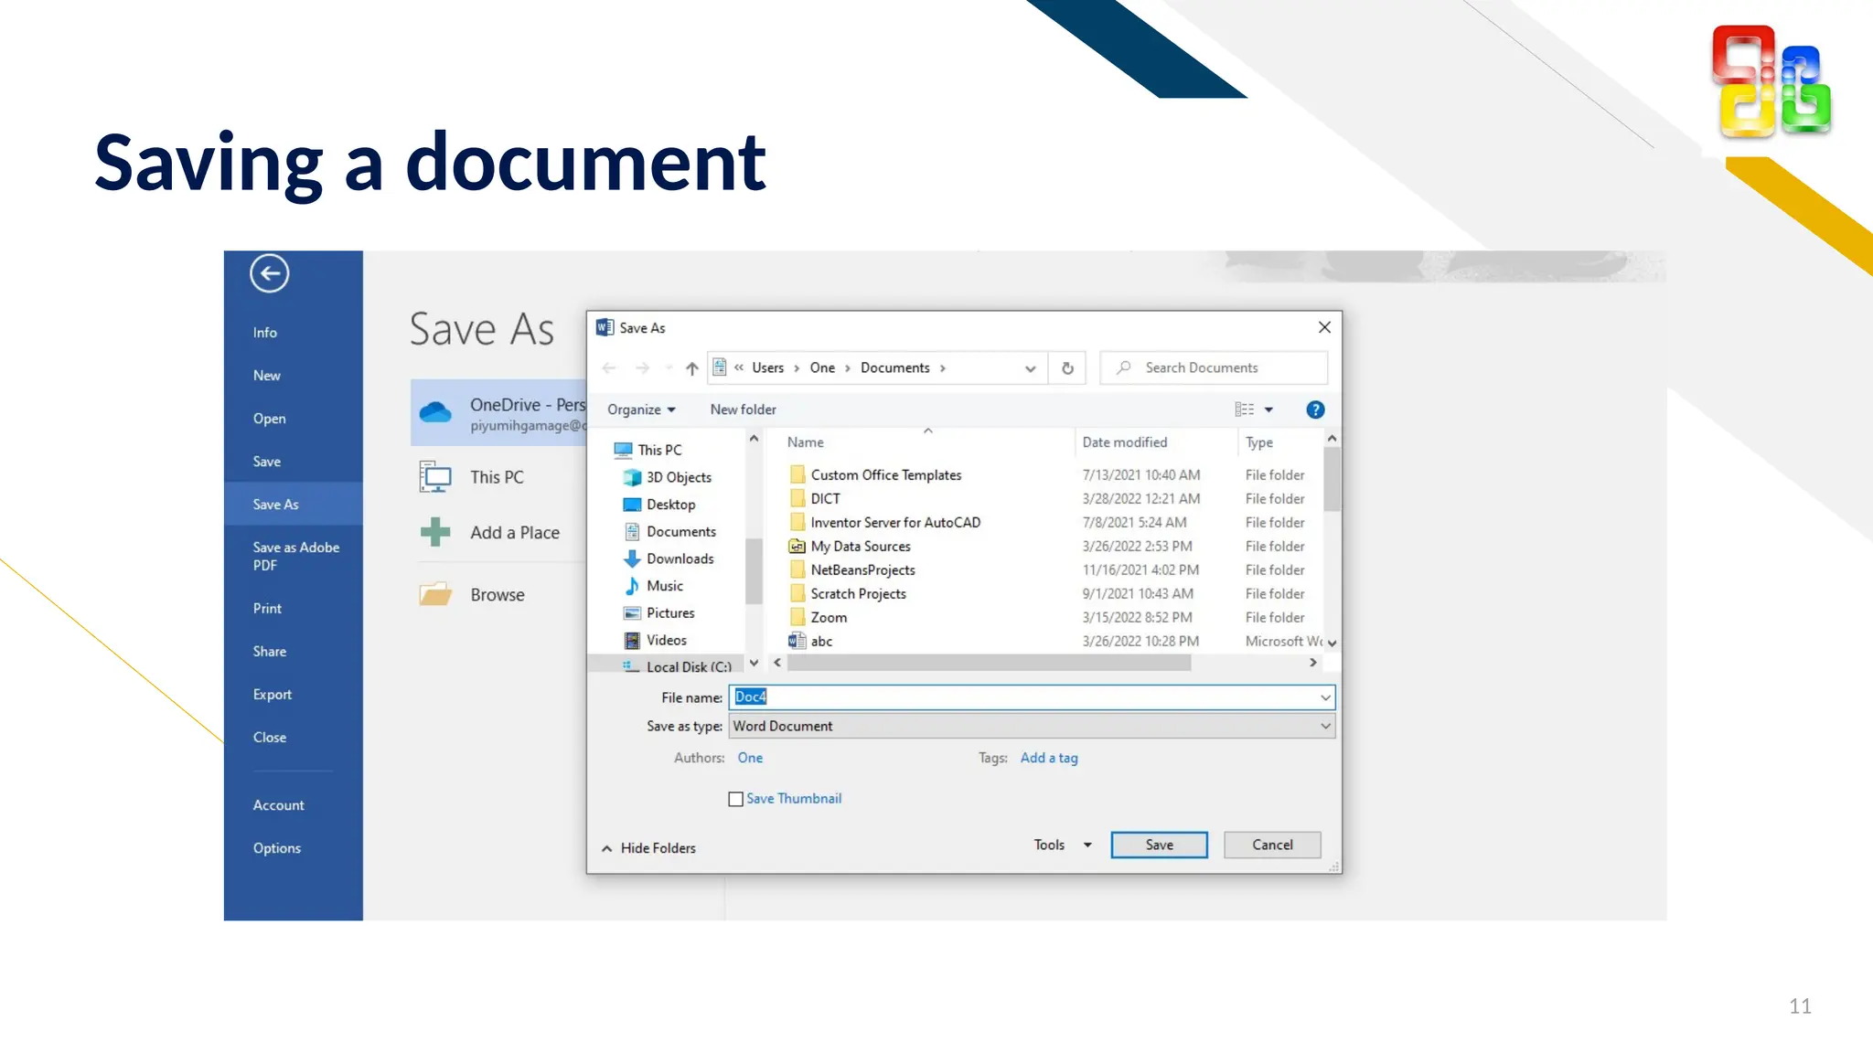1873x1053 pixels.
Task: Select New in the backstage menu
Action: [x=267, y=376]
